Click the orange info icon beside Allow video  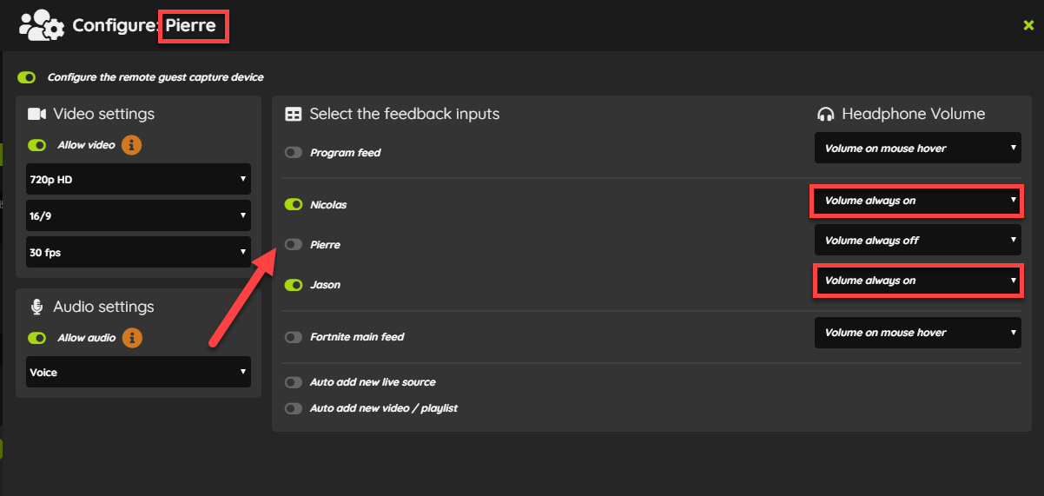[131, 145]
